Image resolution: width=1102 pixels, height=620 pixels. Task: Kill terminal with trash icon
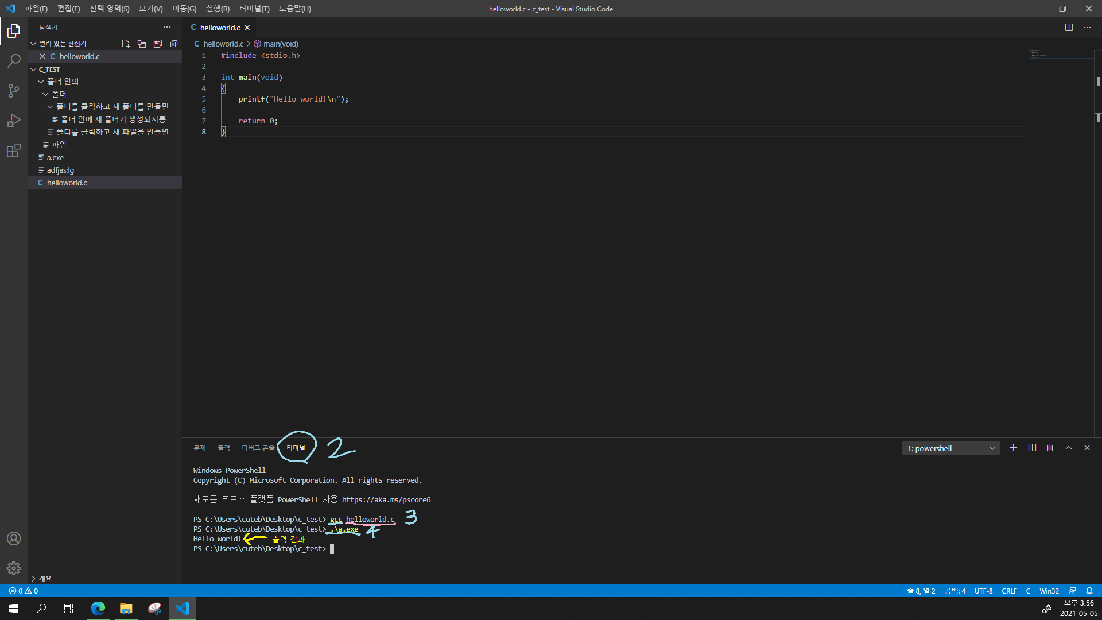pos(1050,448)
